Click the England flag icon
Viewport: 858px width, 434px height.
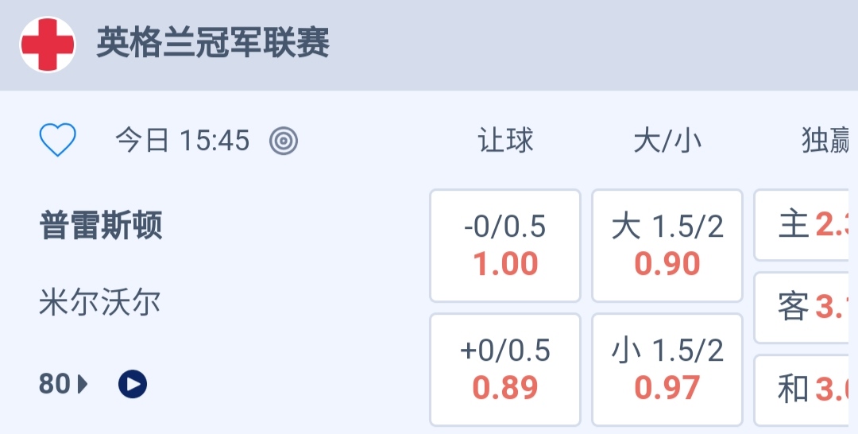48,45
